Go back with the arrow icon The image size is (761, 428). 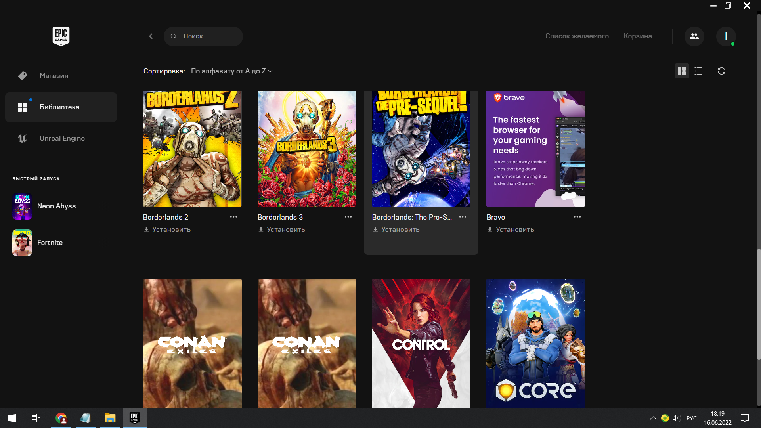pyautogui.click(x=151, y=36)
